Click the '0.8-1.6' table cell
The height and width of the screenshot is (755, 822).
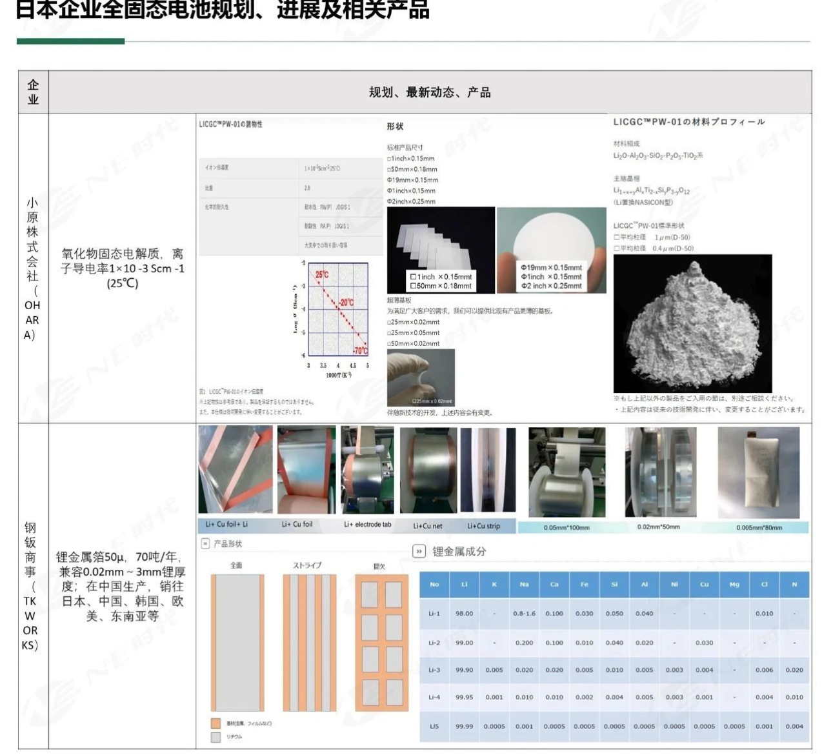coord(524,614)
